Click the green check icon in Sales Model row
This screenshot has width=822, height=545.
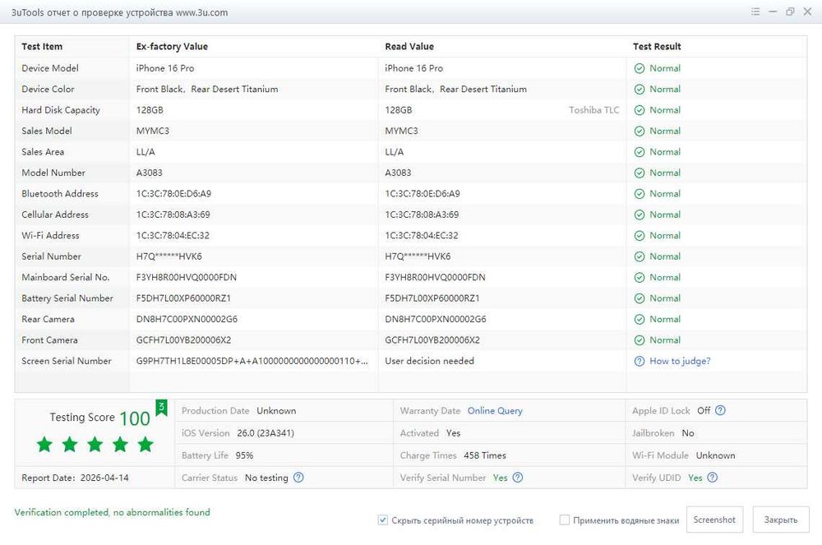coord(639,131)
